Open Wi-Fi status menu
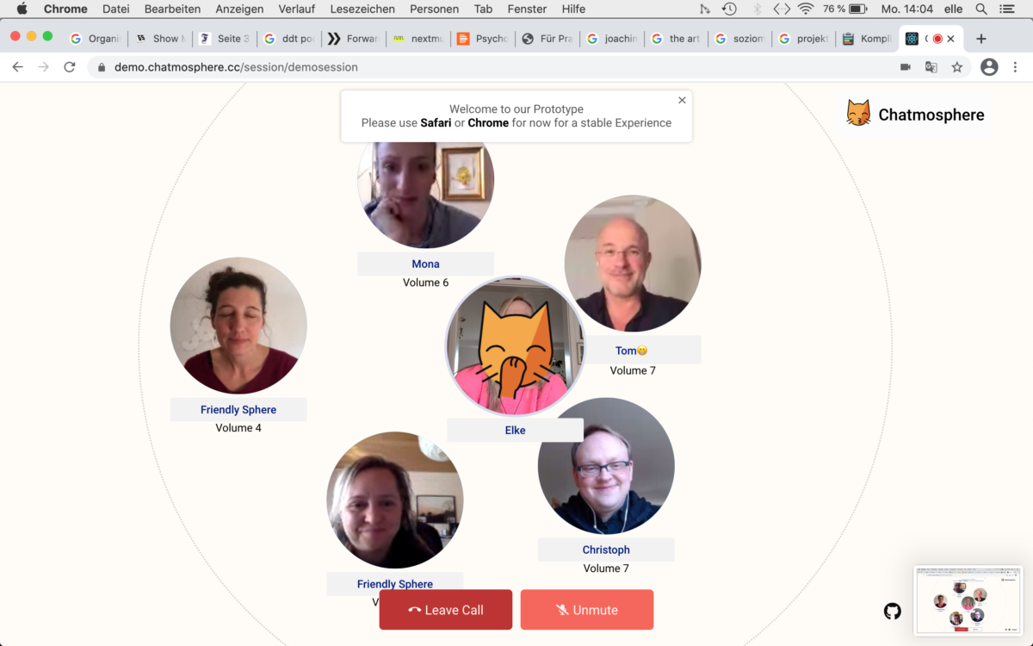Viewport: 1033px width, 646px height. [x=805, y=9]
